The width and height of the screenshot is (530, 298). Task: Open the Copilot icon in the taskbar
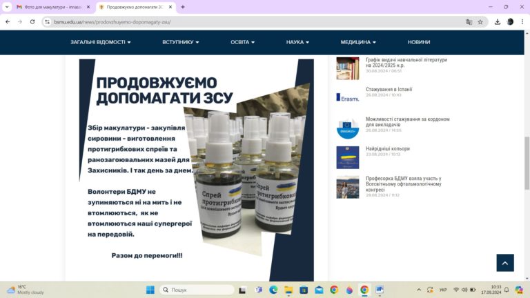(519, 290)
